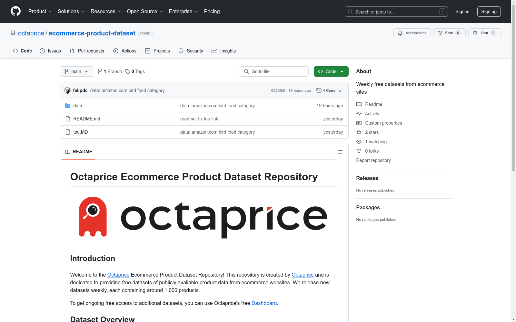Click the tag icon beside 0 Tags
The image size is (516, 322).
click(x=128, y=71)
